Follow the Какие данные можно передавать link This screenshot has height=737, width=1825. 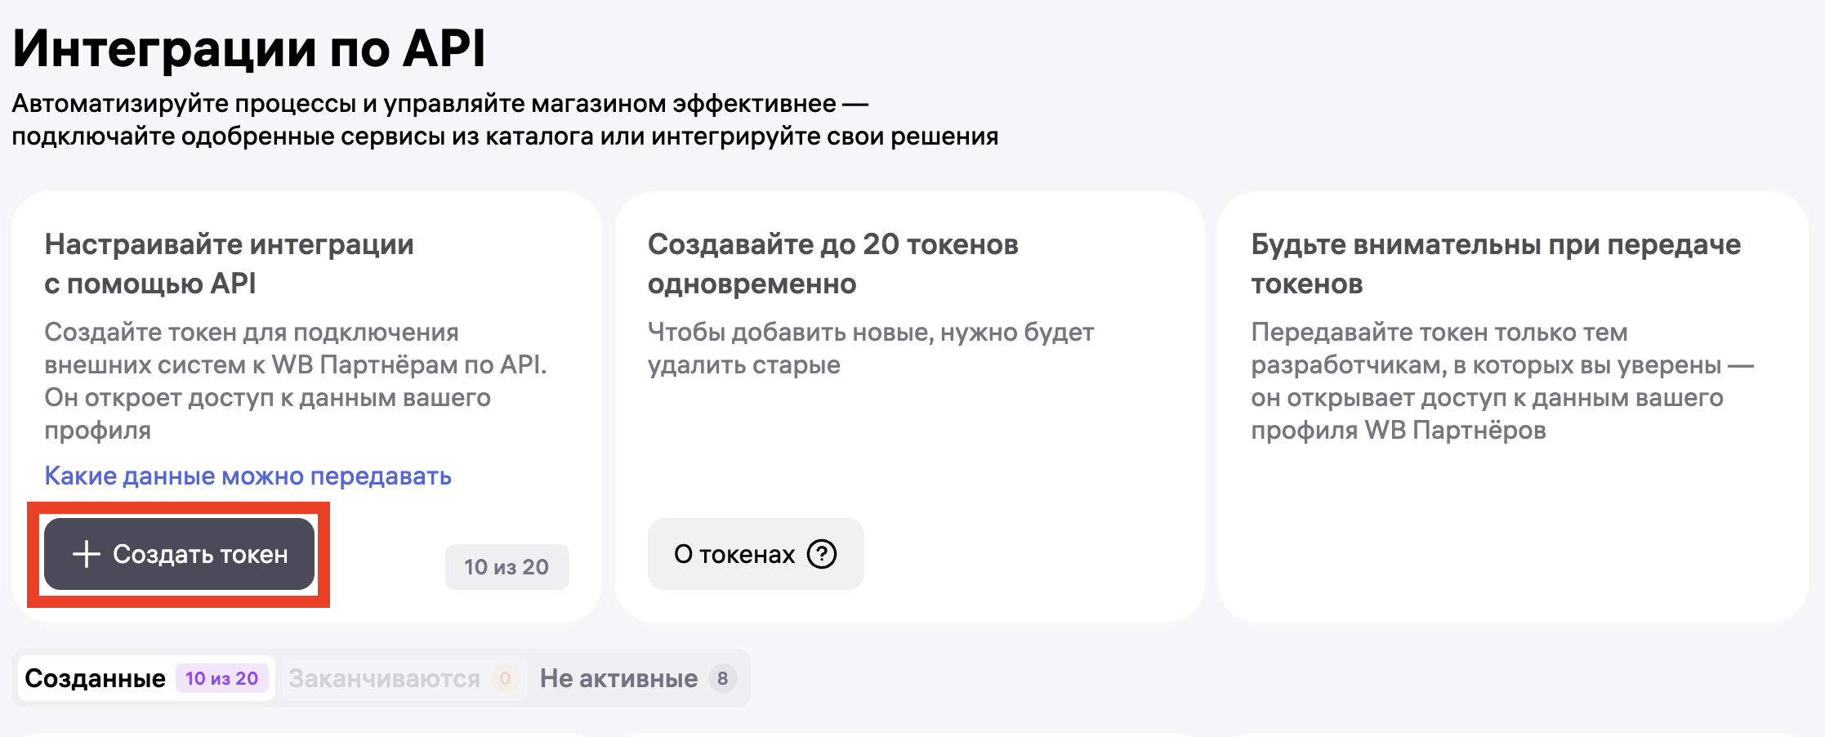click(x=248, y=476)
